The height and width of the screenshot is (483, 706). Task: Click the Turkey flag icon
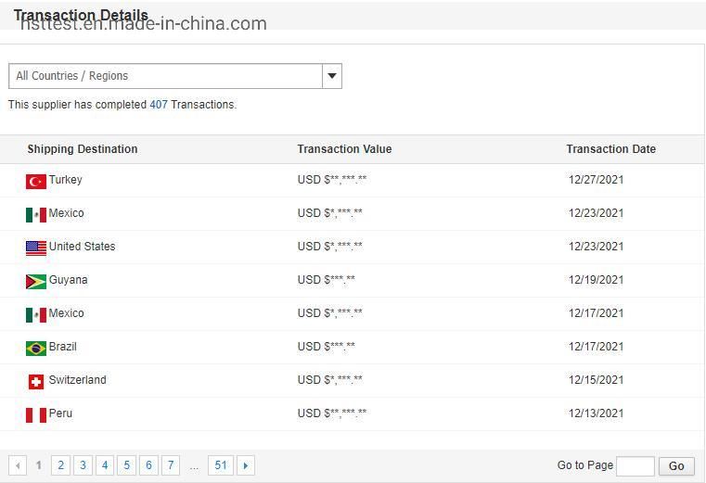(36, 182)
